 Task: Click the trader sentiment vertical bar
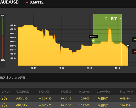pyautogui.click(x=3, y=38)
